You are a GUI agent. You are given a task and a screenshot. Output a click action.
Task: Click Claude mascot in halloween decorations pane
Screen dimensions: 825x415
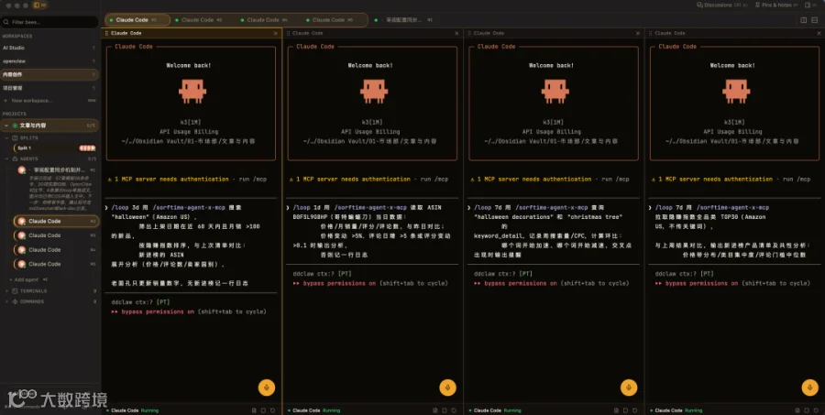click(x=555, y=91)
